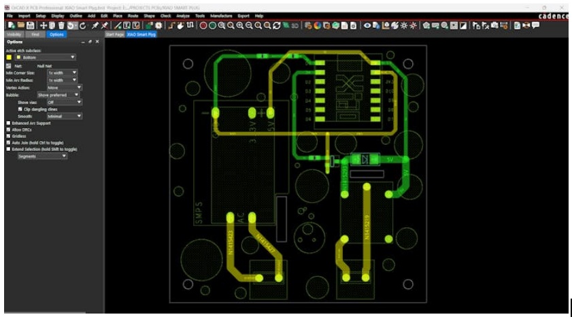Open the Find panel tab
572x319 pixels.
pyautogui.click(x=35, y=33)
